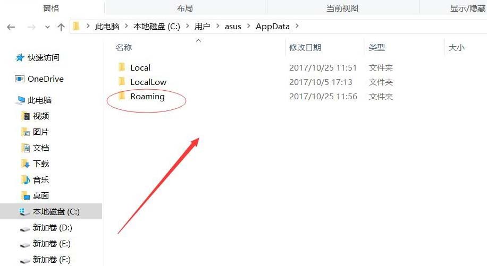The height and width of the screenshot is (266, 487).
Task: Click the Forward navigation arrow
Action: pos(31,27)
